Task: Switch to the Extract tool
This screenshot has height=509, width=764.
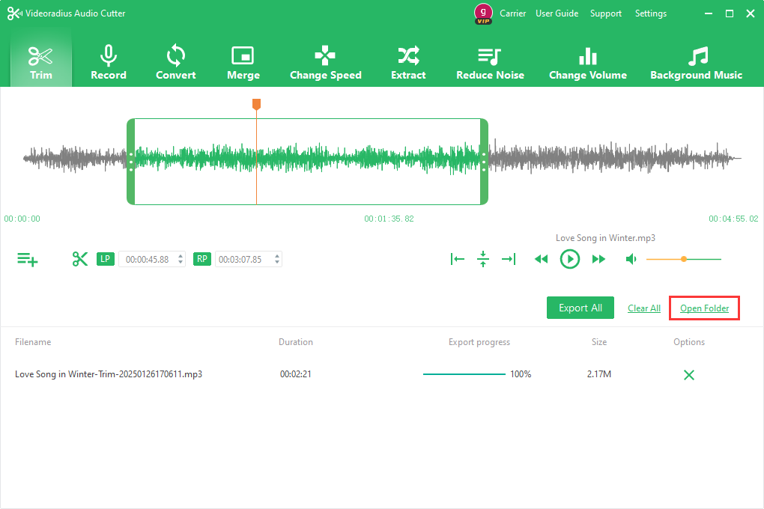Action: tap(408, 62)
